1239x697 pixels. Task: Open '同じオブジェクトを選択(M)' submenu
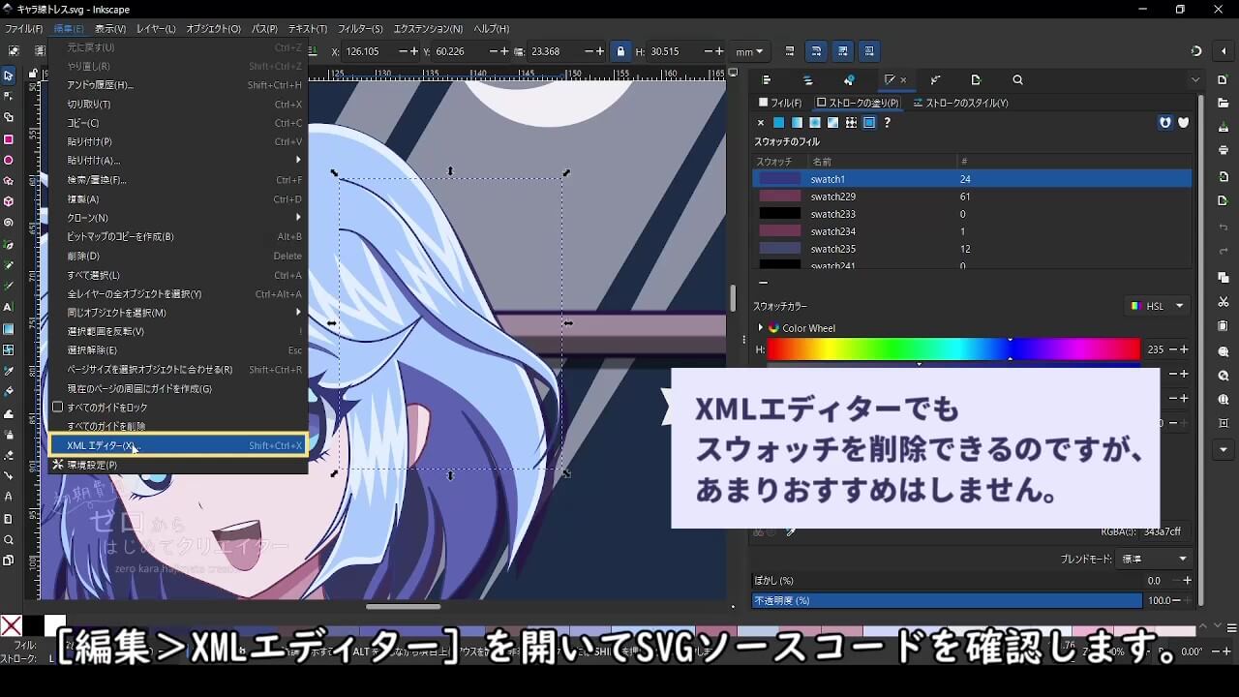pos(178,313)
